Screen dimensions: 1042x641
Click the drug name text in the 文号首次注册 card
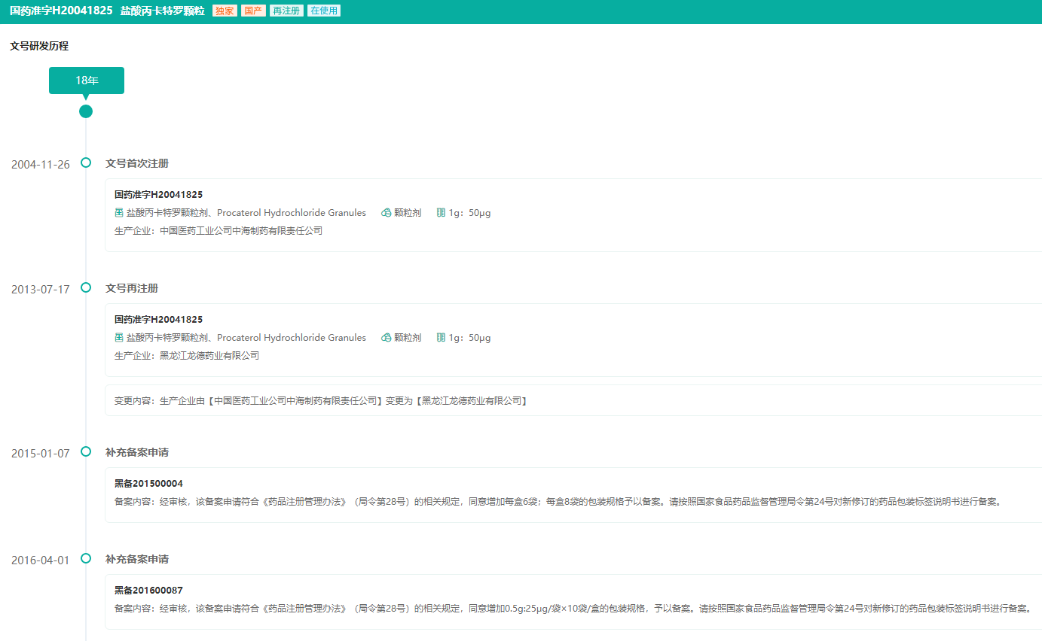pyautogui.click(x=246, y=213)
